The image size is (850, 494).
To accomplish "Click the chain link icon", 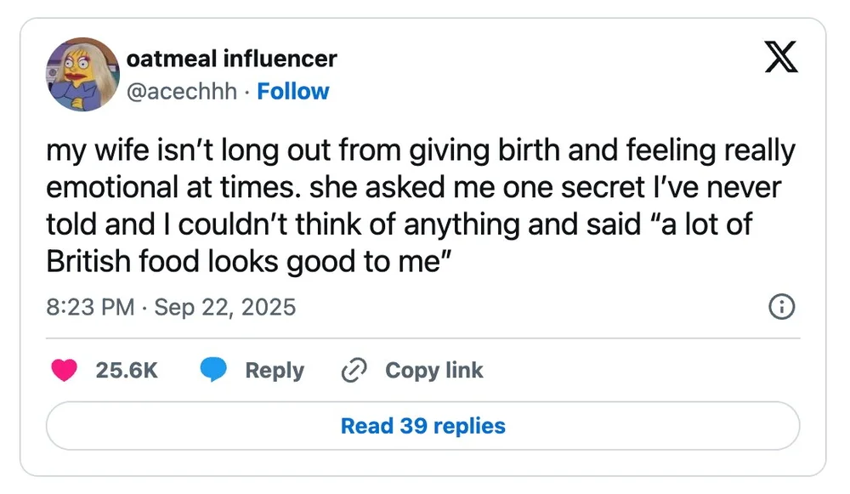I will click(x=351, y=371).
